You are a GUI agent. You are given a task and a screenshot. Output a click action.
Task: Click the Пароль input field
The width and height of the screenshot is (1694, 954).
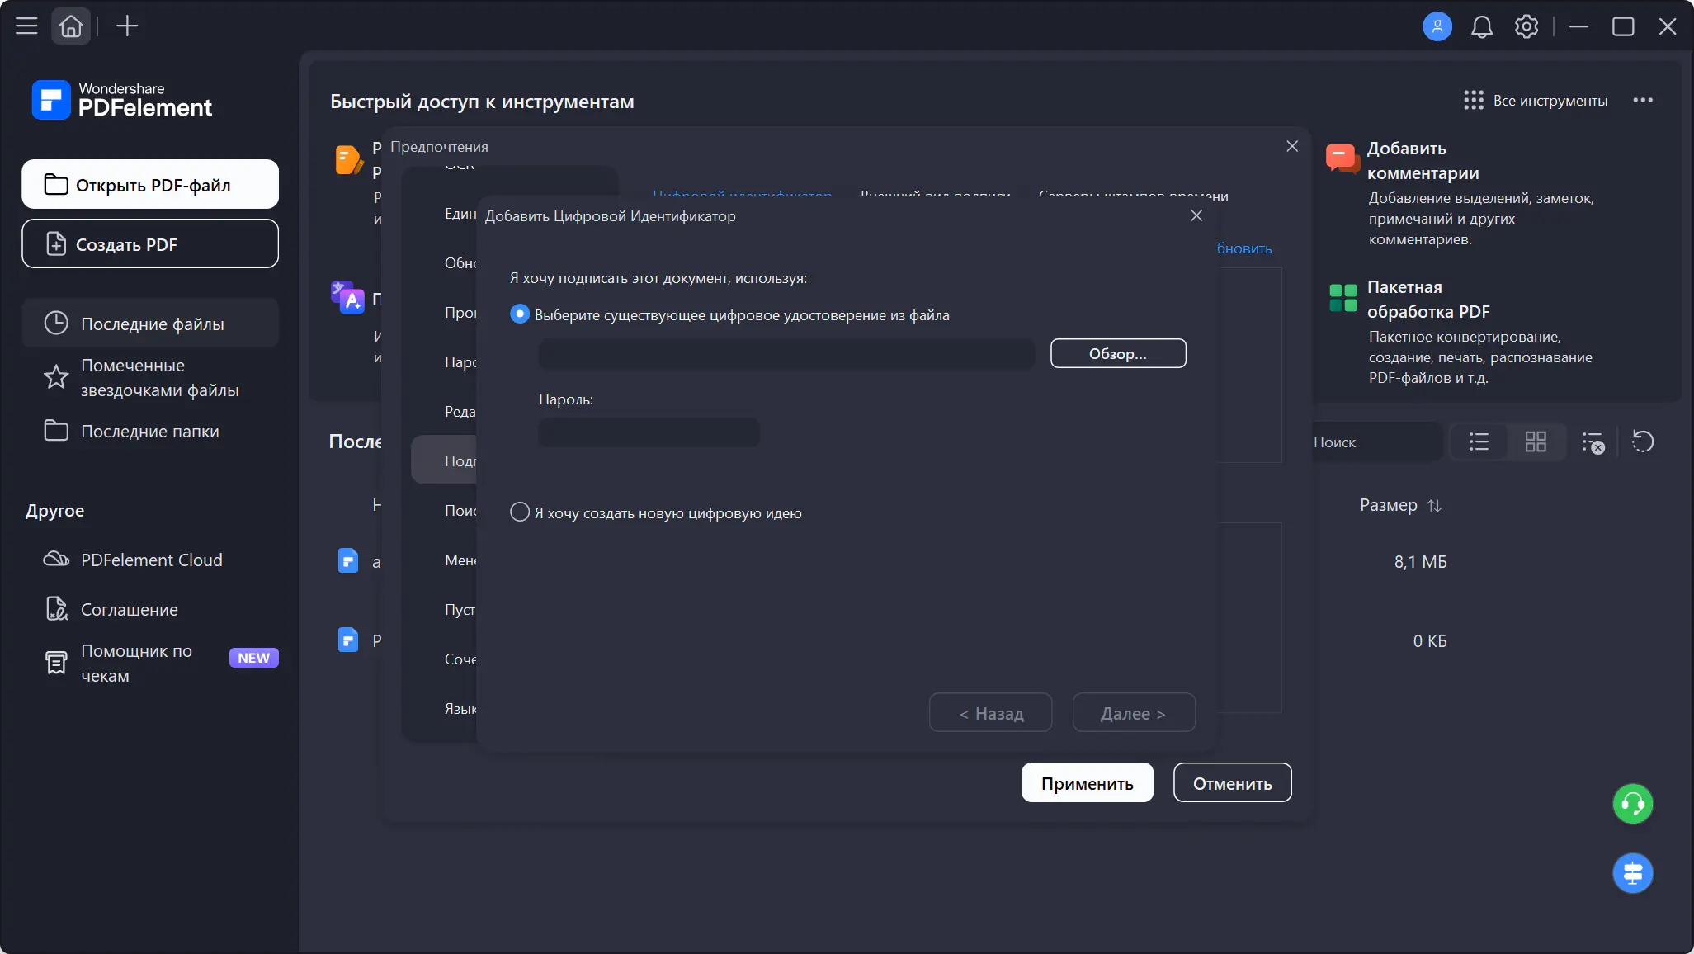tap(649, 432)
